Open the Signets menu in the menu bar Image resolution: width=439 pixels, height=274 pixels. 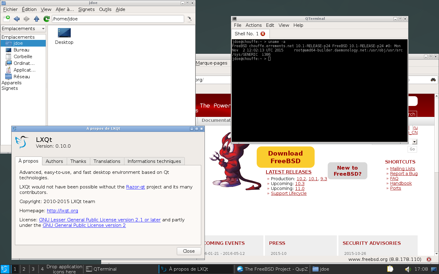87,9
